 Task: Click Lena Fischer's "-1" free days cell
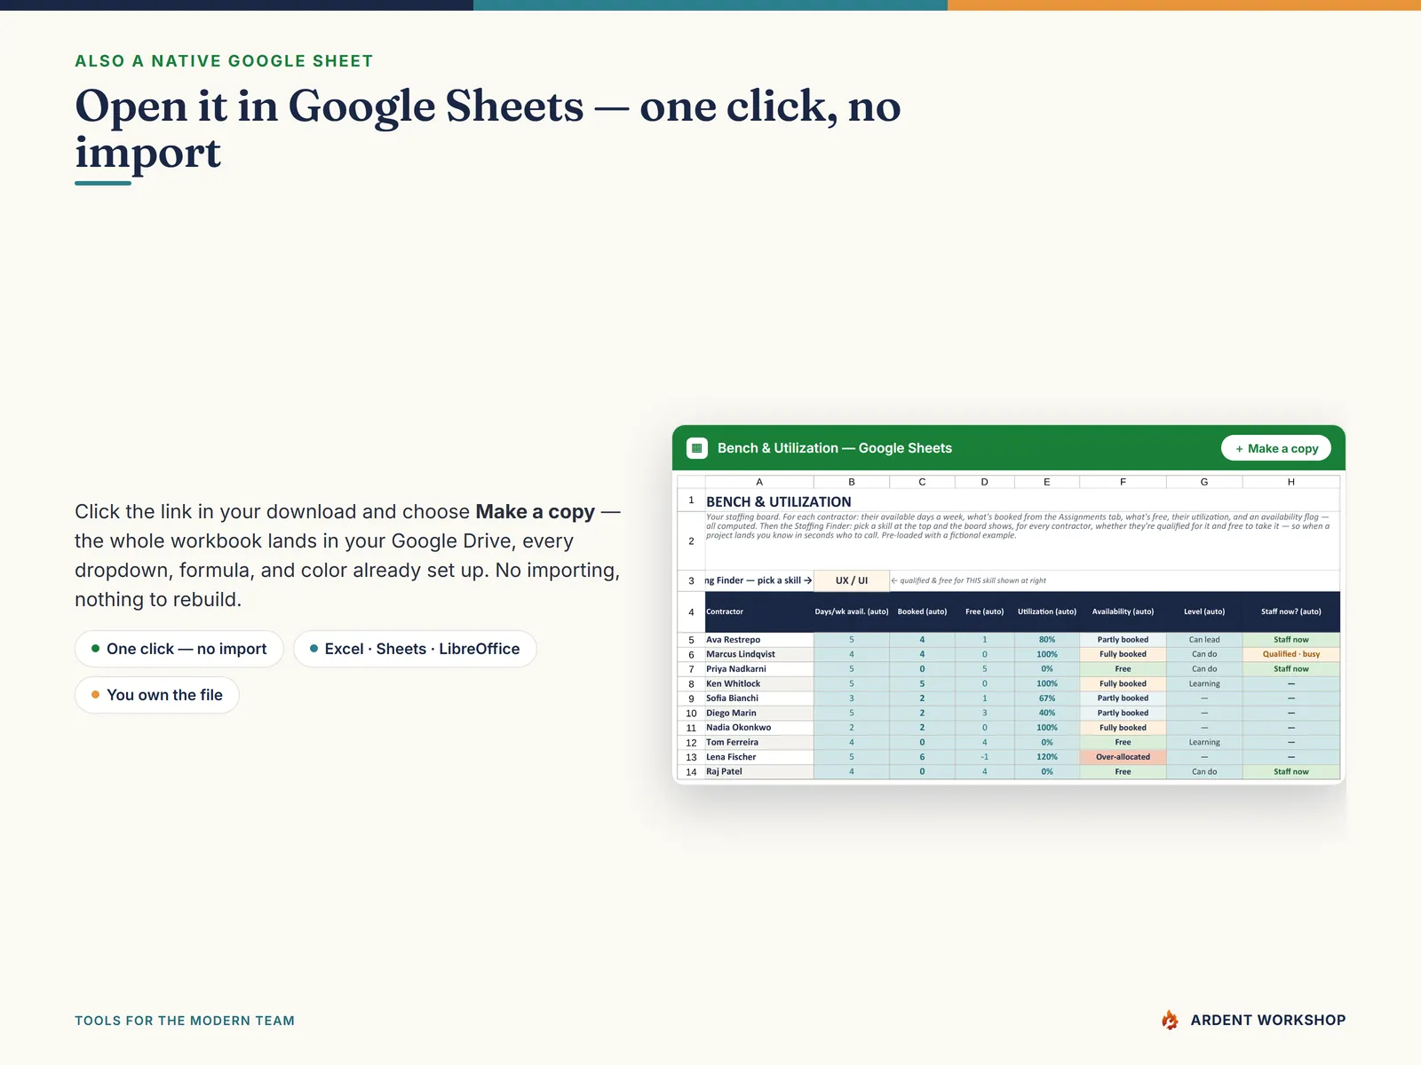pos(984,757)
